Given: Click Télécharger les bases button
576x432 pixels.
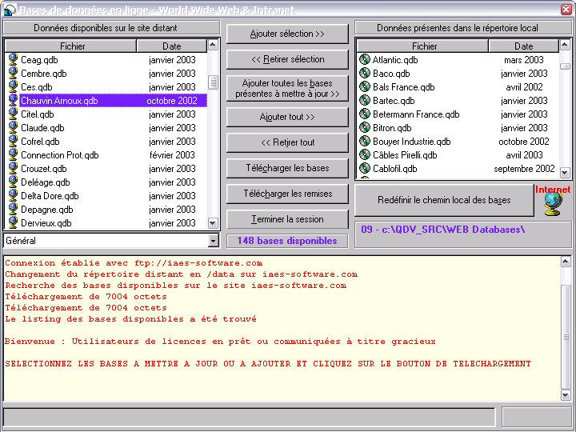Looking at the screenshot, I should [287, 169].
